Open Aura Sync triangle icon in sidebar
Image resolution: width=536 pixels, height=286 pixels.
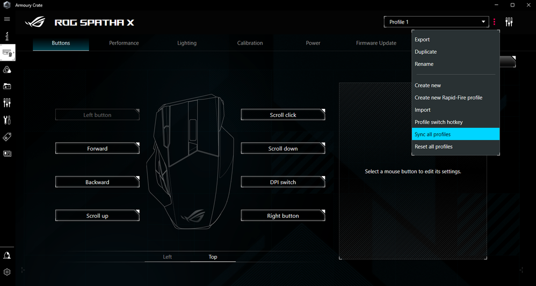tap(7, 70)
